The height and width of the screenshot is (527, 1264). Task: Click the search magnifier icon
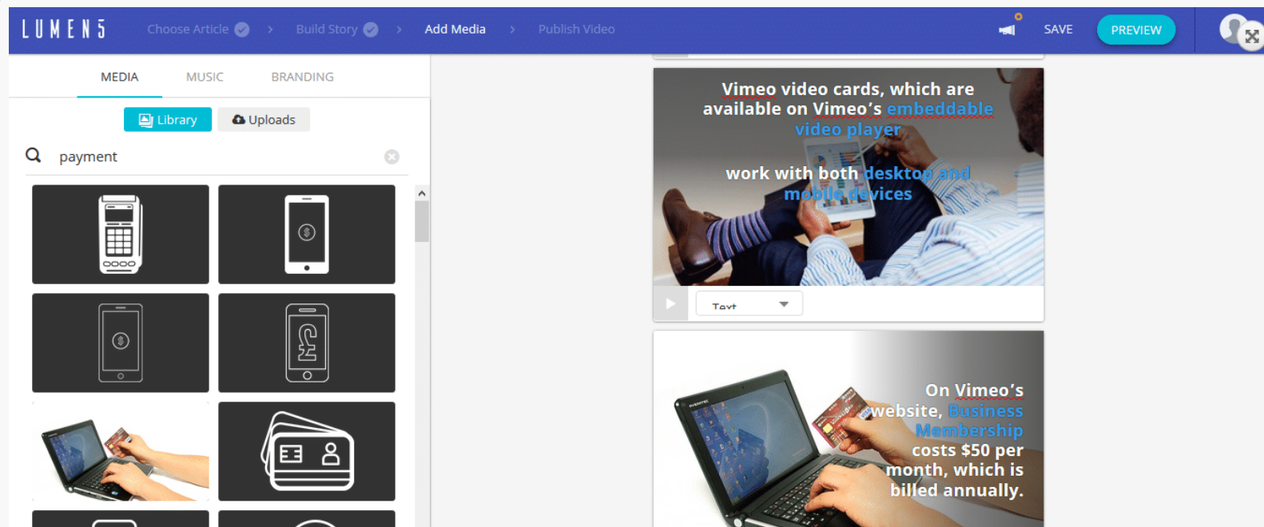[33, 155]
